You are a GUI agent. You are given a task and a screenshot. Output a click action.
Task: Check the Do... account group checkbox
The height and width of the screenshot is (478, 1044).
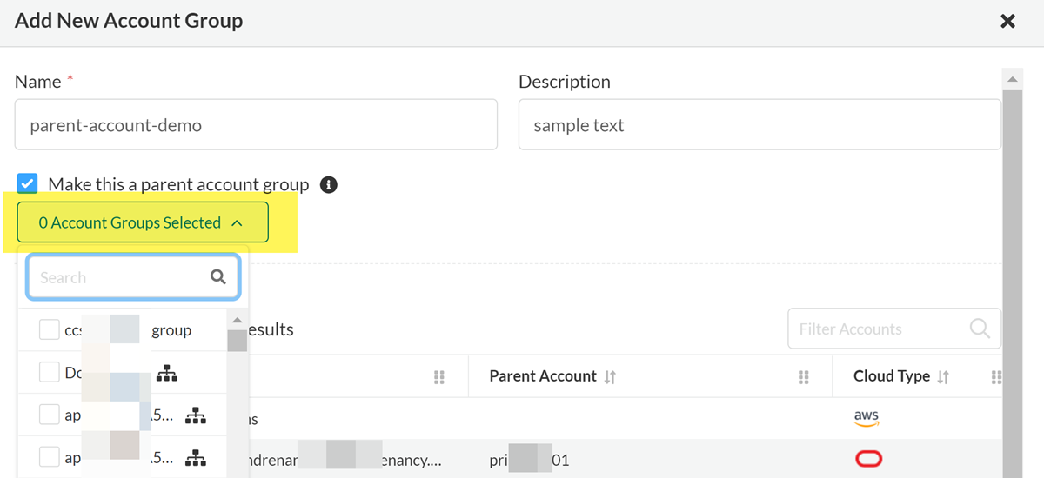coord(49,372)
